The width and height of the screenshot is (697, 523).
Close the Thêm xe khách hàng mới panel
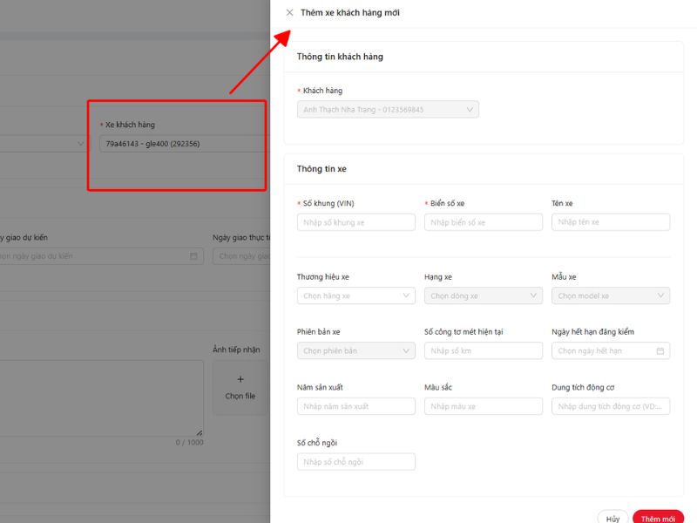click(289, 13)
